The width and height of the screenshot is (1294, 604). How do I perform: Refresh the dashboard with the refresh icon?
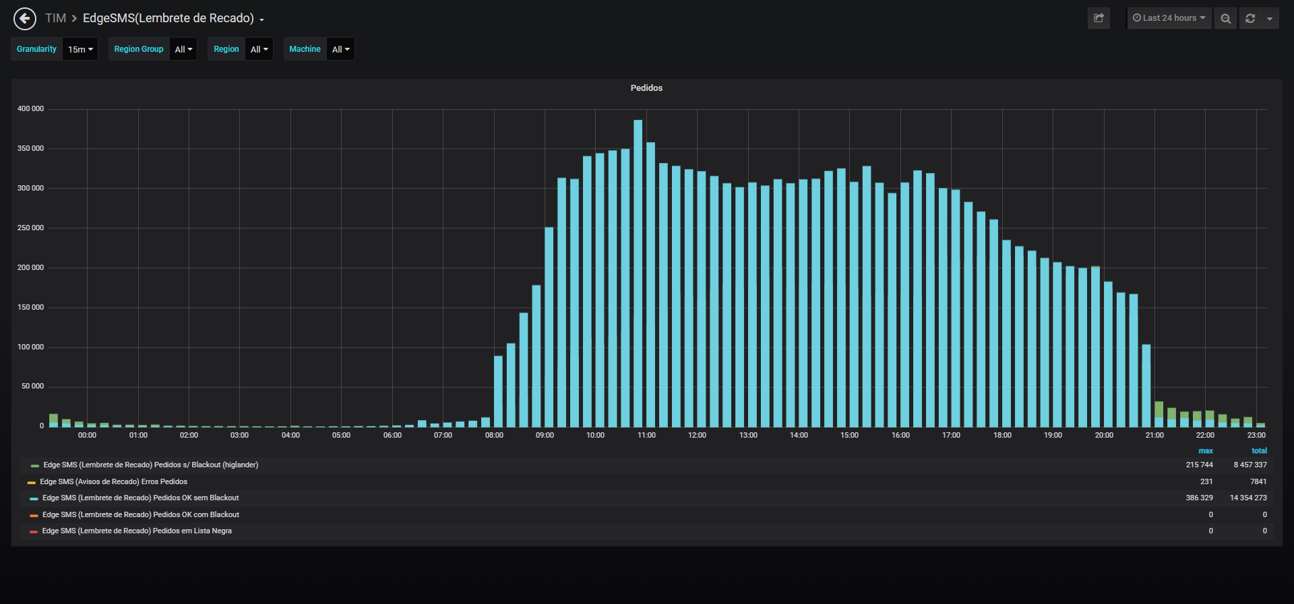[1250, 18]
